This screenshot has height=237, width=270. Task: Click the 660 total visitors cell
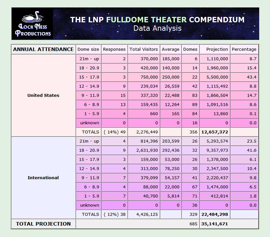[144, 114]
